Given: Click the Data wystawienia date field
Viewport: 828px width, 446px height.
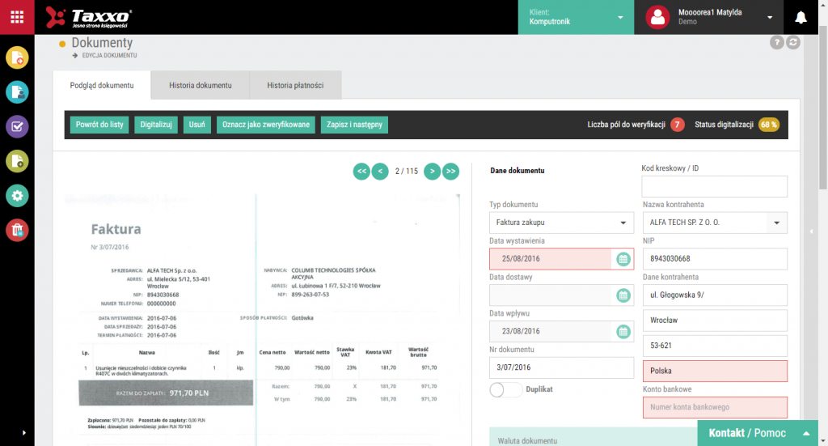Looking at the screenshot, I should point(550,259).
